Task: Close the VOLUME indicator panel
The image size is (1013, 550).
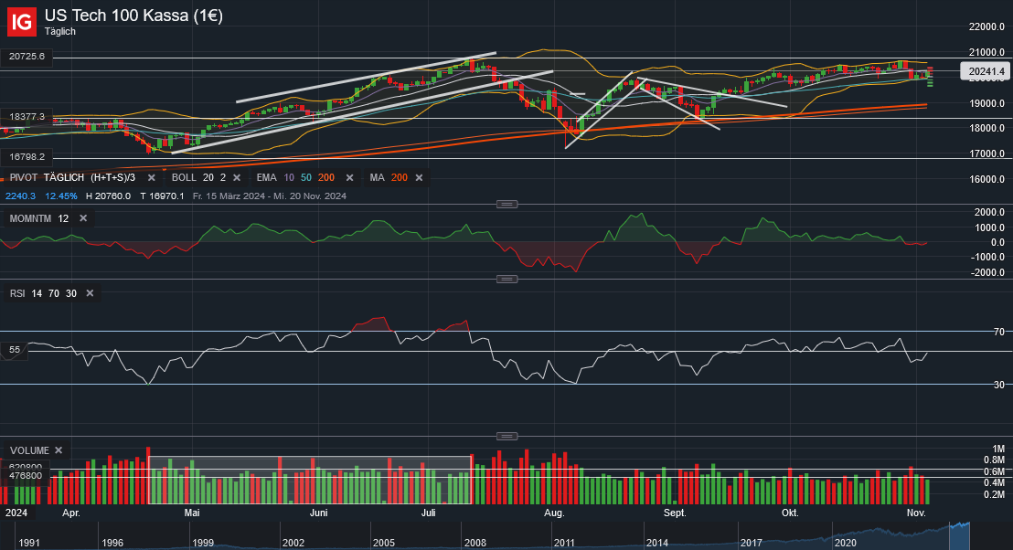Action: click(x=59, y=450)
